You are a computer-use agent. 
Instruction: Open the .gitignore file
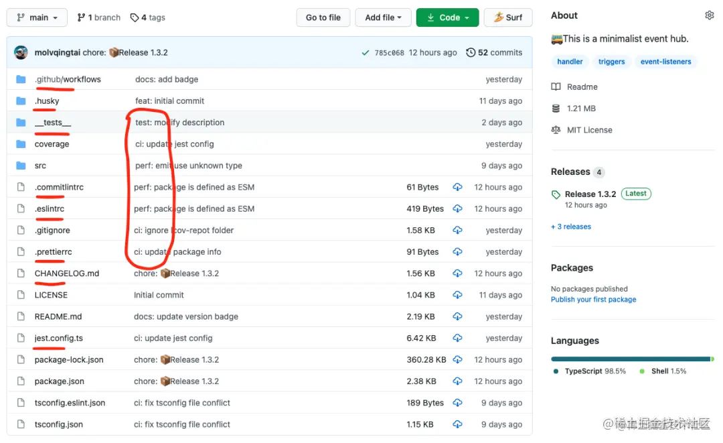click(52, 231)
